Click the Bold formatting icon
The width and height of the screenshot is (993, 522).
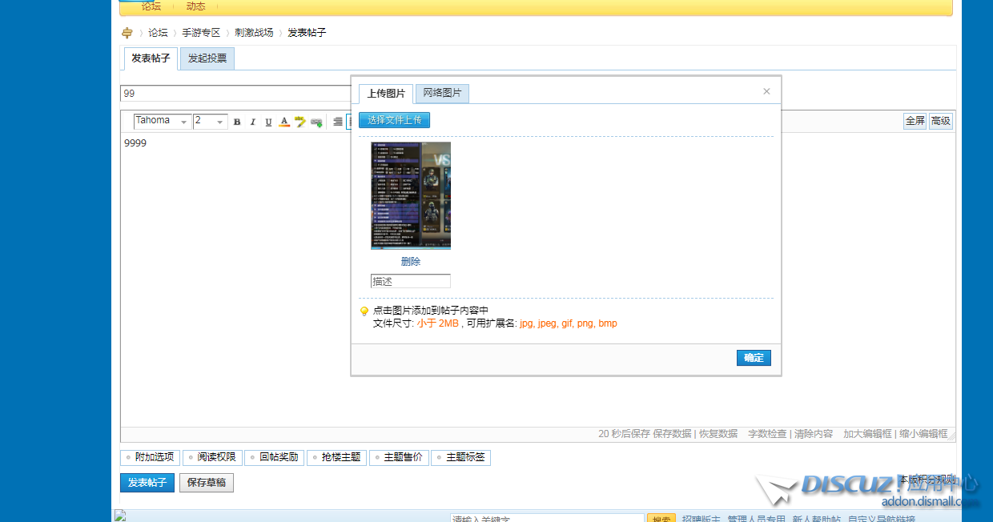237,122
